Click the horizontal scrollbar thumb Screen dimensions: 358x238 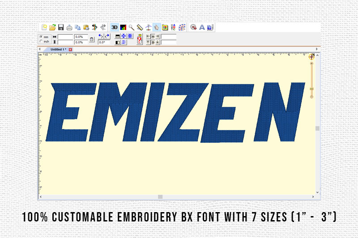tap(160, 197)
